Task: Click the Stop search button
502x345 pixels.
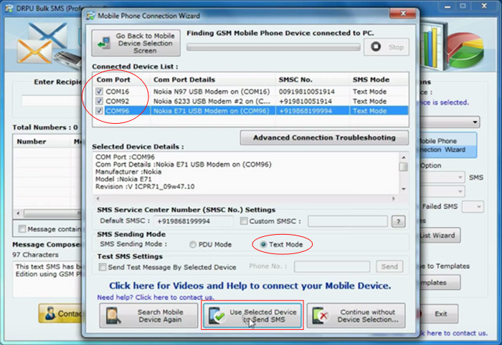Action: click(x=387, y=47)
